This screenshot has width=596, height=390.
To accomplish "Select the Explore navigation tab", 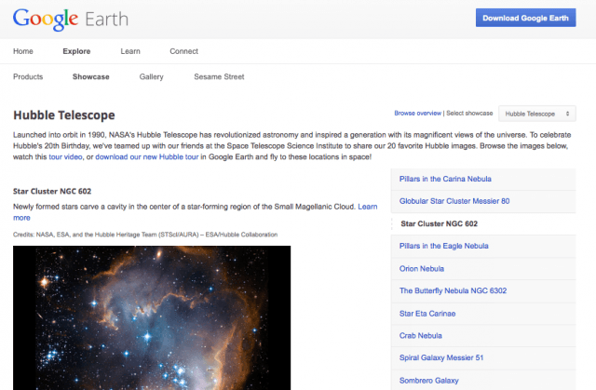I will click(76, 51).
